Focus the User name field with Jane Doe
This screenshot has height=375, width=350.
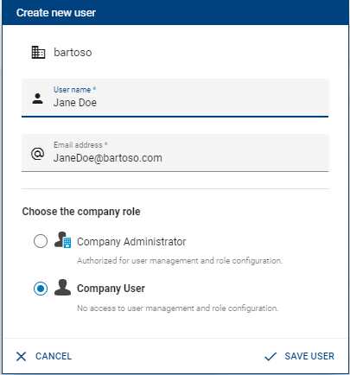coord(175,98)
